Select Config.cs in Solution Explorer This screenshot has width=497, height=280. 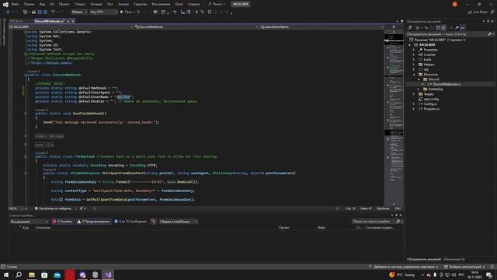430,104
